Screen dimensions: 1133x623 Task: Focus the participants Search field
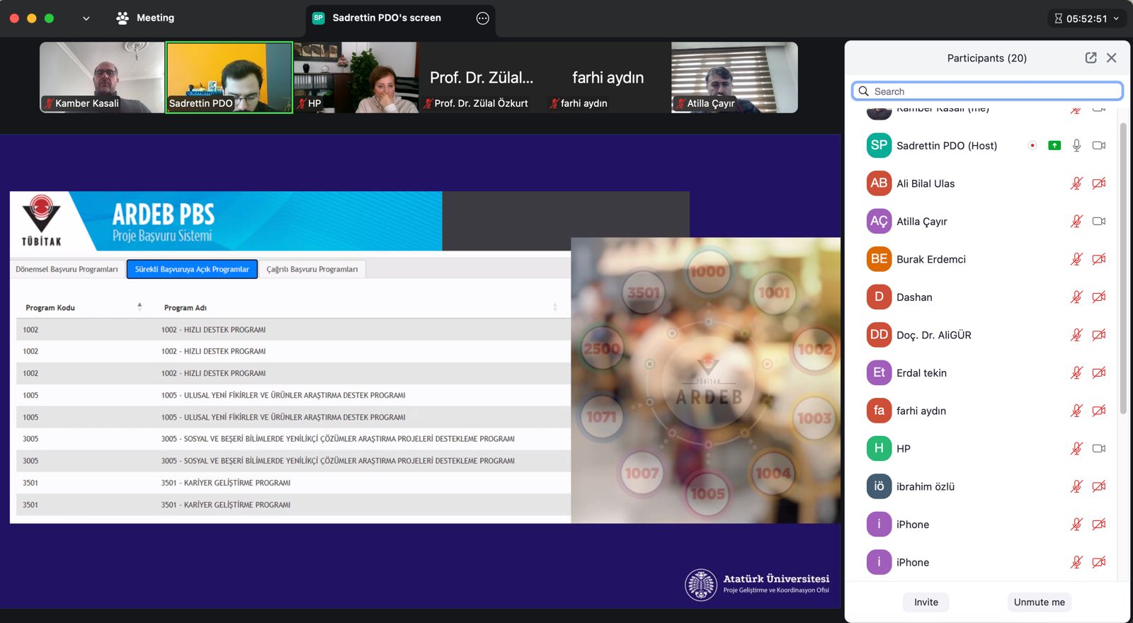(987, 91)
